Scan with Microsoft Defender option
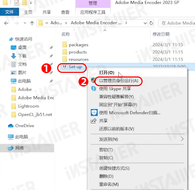Screen dimensions: 195x190 click(x=130, y=113)
